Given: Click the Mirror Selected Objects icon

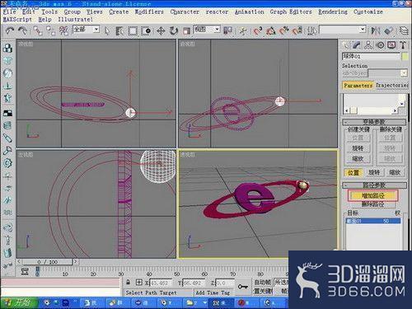Looking at the screenshot, I should (x=375, y=30).
